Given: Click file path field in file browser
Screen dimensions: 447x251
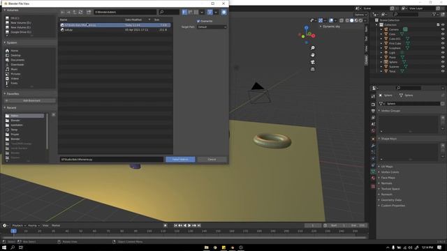Looking at the screenshot, I should (125, 13).
